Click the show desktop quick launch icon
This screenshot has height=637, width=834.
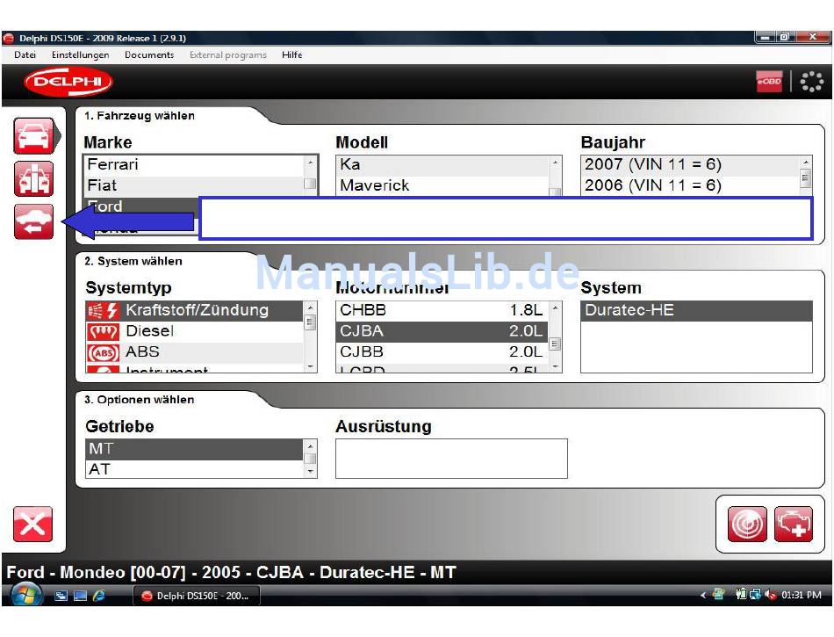click(x=80, y=596)
